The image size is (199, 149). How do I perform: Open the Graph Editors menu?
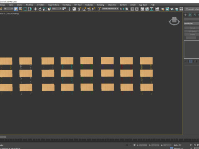53,5
